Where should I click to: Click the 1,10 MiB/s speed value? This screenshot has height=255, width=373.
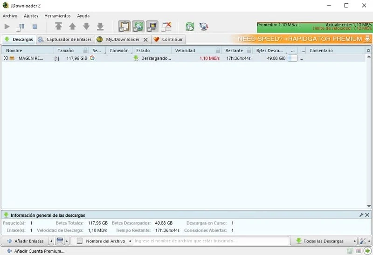point(209,58)
